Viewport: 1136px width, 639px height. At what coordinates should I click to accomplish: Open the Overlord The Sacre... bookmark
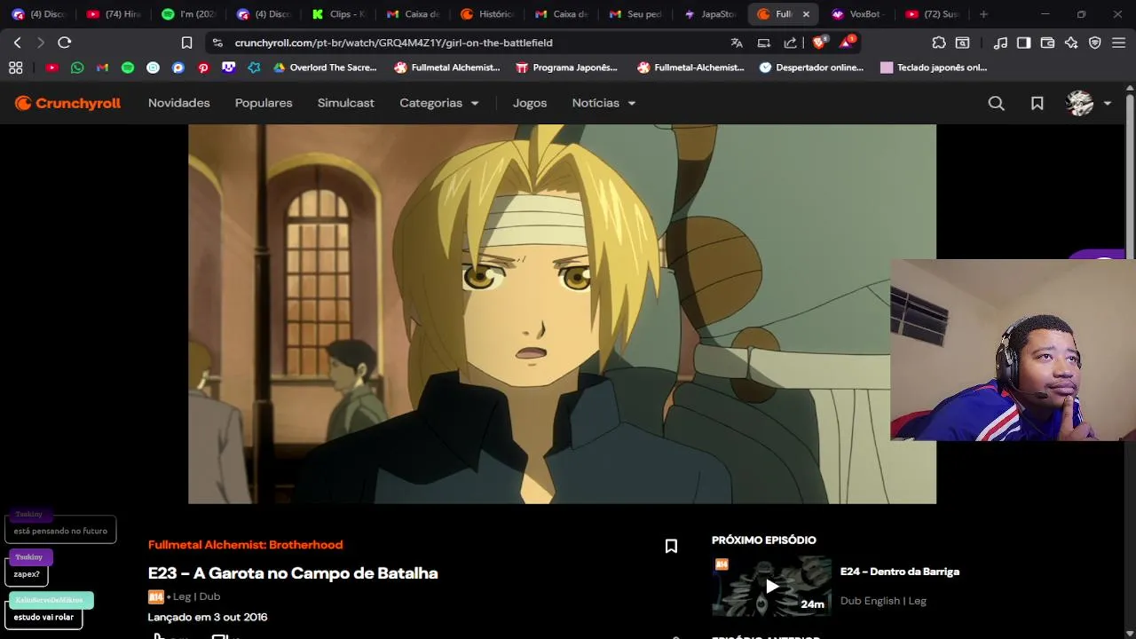click(x=325, y=67)
